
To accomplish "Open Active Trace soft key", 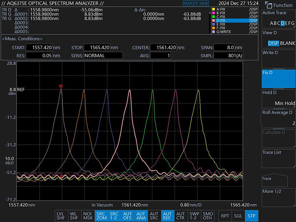I will 279,19.
